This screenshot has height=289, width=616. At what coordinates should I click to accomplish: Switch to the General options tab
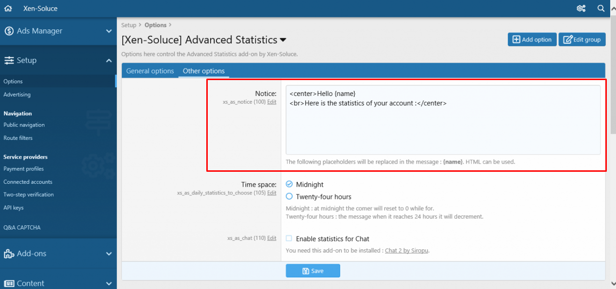[150, 71]
